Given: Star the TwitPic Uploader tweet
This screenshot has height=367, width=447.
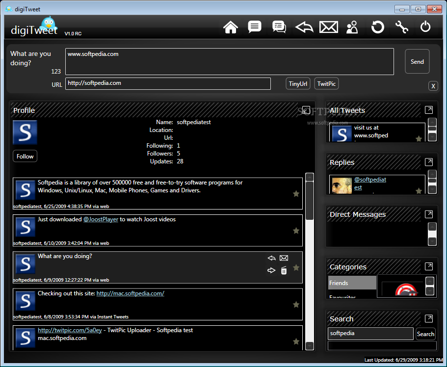Looking at the screenshot, I should [296, 341].
